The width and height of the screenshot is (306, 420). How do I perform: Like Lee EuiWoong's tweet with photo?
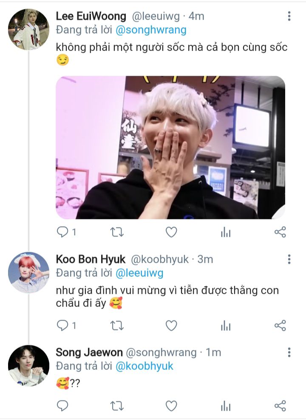[x=171, y=232]
